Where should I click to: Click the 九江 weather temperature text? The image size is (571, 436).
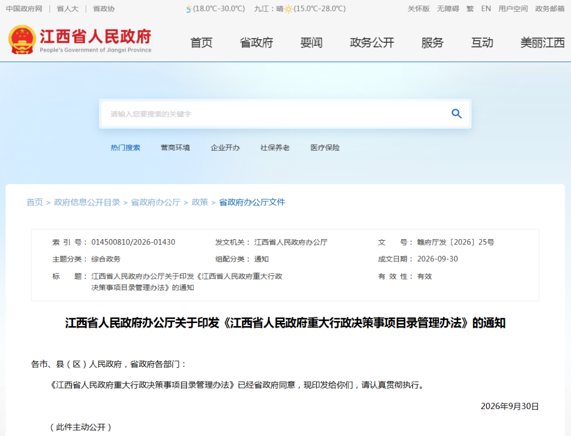320,9
